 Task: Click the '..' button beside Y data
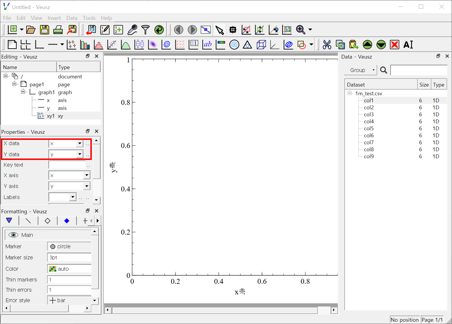88,154
